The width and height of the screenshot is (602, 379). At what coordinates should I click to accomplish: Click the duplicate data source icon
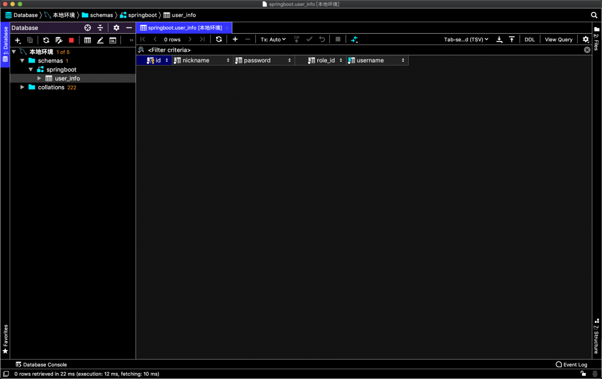(x=30, y=40)
